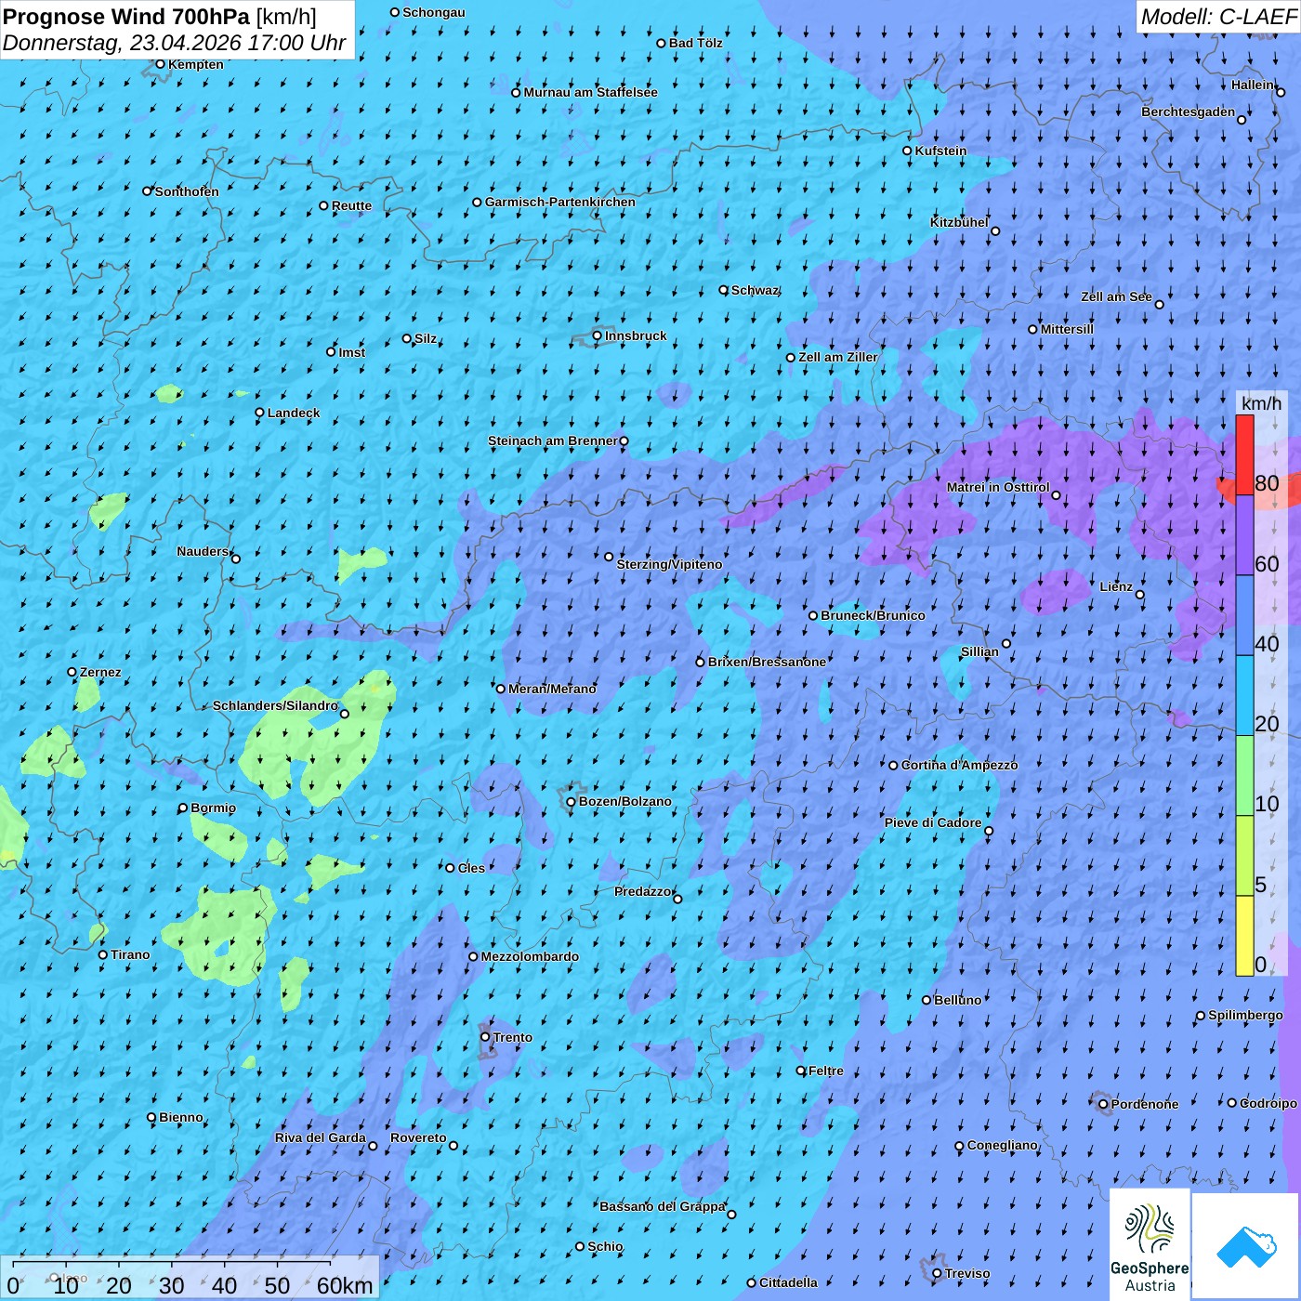This screenshot has height=1301, width=1301.
Task: Click the Garmisch-Partenkirchen label
Action: click(x=560, y=202)
